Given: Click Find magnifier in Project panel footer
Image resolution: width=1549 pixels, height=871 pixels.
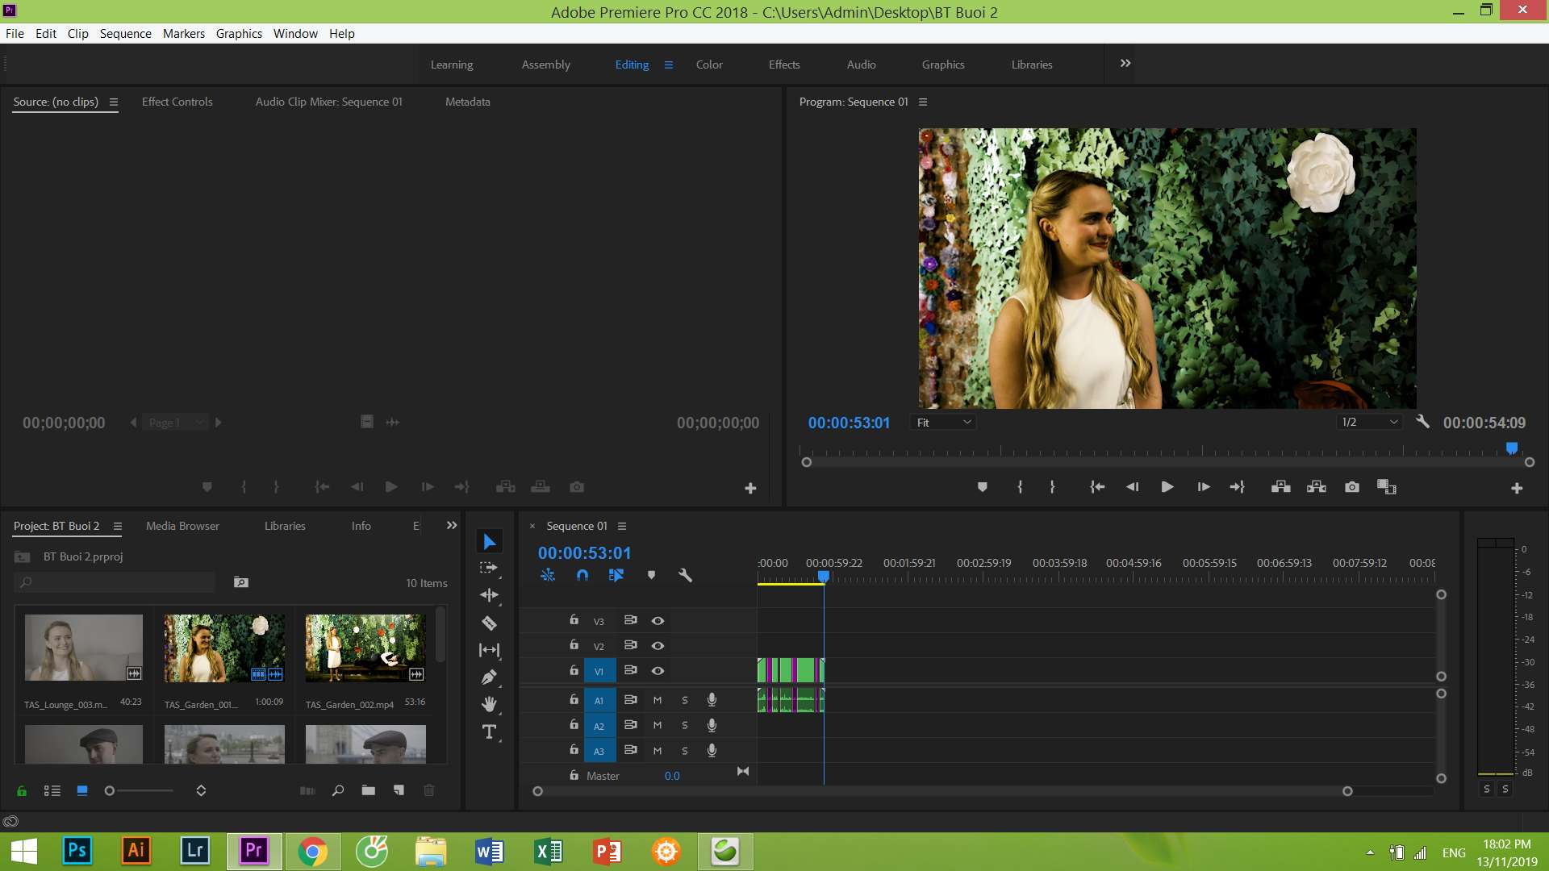Looking at the screenshot, I should [x=338, y=790].
